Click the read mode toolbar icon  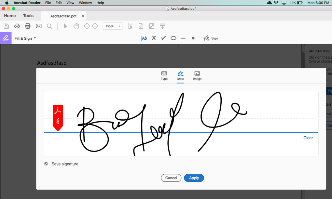point(163,26)
